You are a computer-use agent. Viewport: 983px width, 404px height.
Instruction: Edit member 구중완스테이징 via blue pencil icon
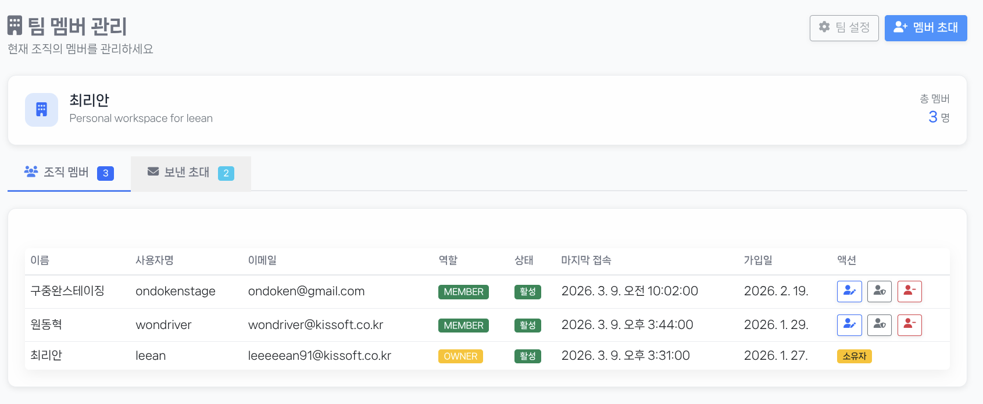[x=849, y=291]
